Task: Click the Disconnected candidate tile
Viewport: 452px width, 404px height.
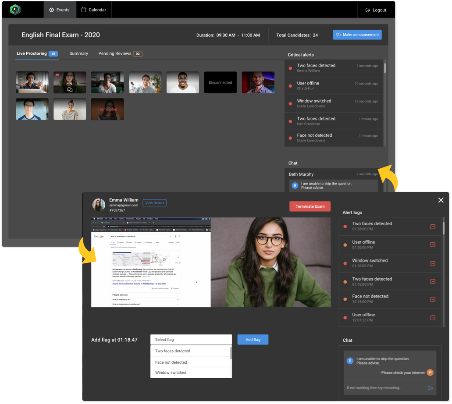Action: coord(220,82)
